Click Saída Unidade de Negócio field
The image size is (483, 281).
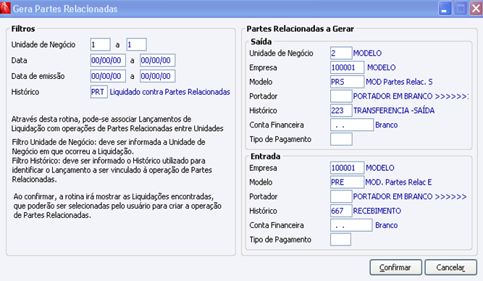tap(341, 53)
